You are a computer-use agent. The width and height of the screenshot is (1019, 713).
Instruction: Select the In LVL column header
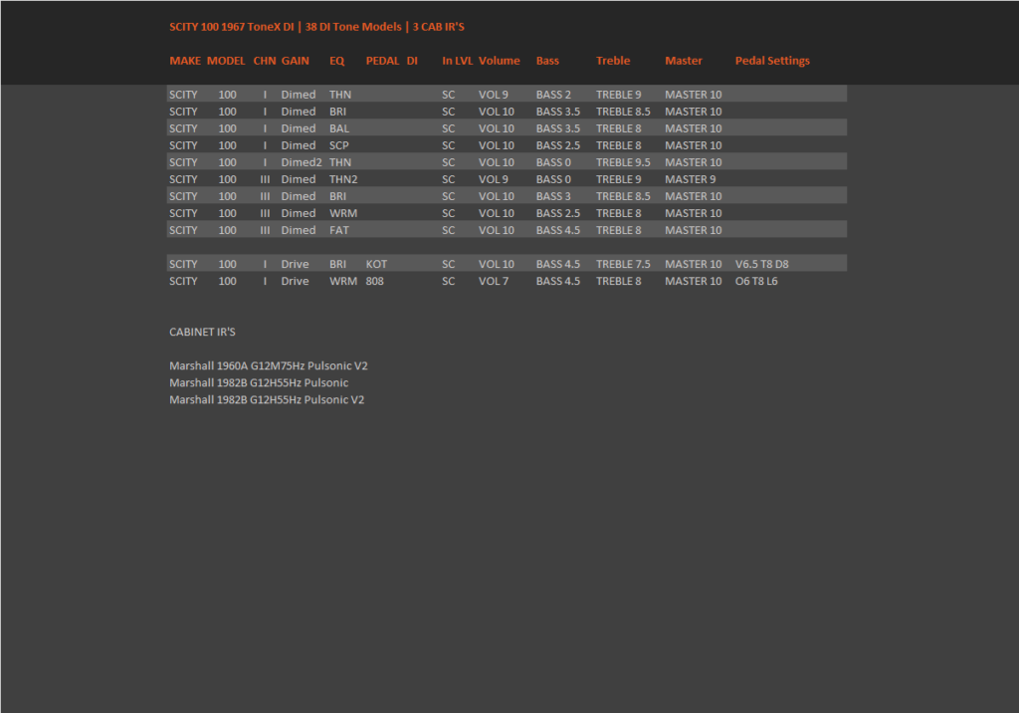click(458, 61)
